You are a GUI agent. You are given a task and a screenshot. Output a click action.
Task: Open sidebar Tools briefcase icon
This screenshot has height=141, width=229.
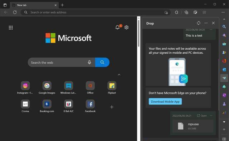224,44
